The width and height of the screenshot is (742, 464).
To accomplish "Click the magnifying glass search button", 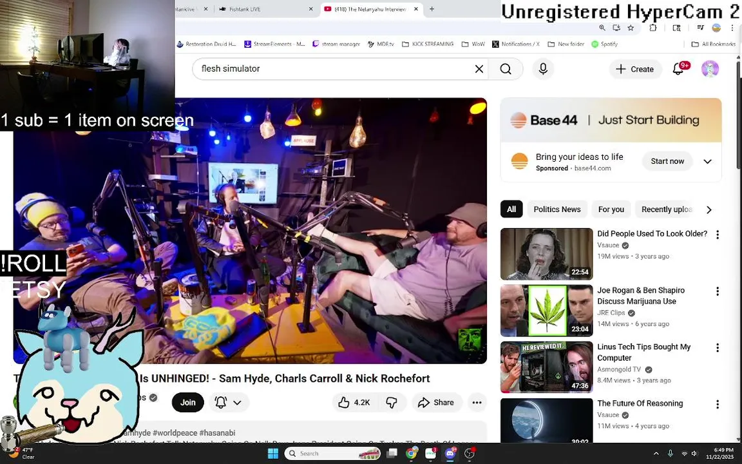I will tap(506, 69).
